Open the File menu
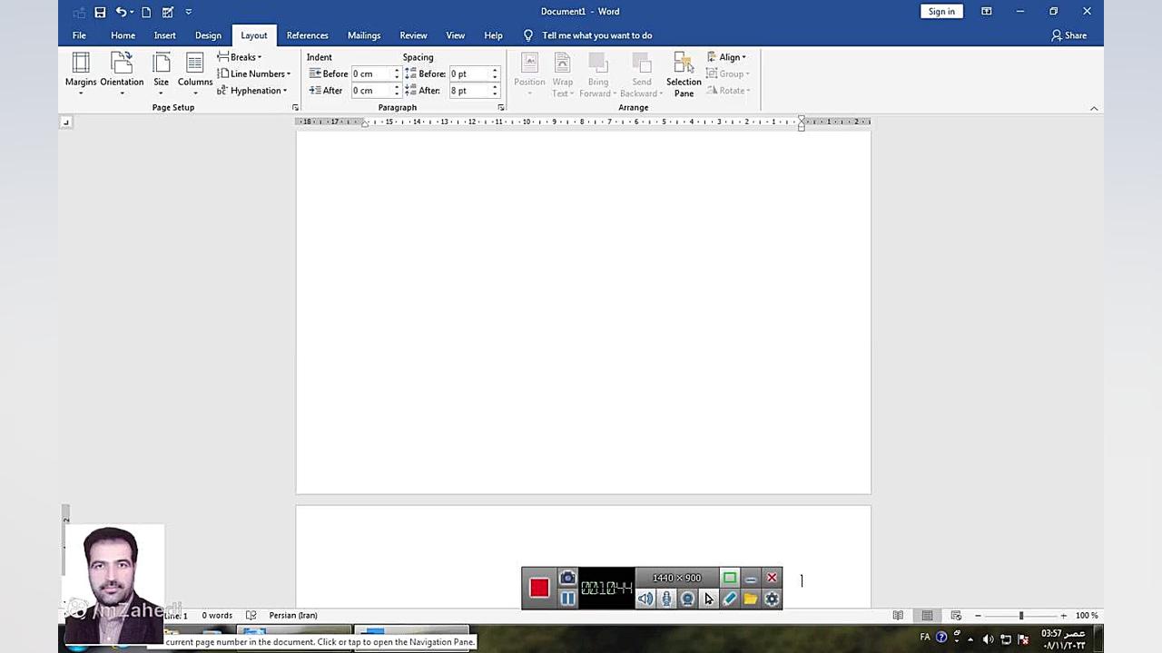Image resolution: width=1162 pixels, height=653 pixels. 79,35
